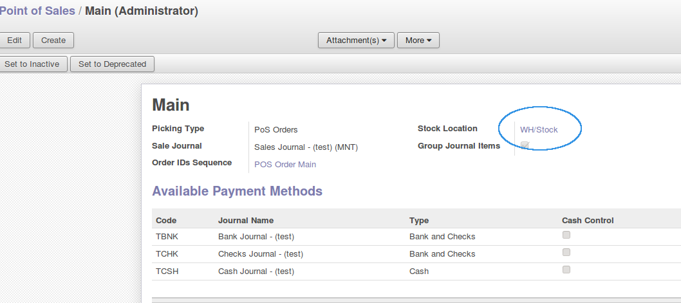Click the Edit button
681x303 pixels.
pos(14,41)
